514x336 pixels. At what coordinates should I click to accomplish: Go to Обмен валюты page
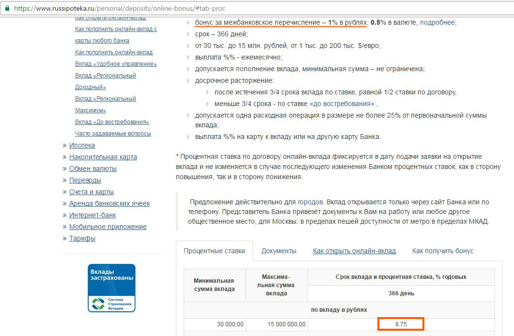(93, 168)
